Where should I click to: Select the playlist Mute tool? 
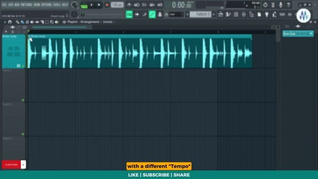(32, 22)
